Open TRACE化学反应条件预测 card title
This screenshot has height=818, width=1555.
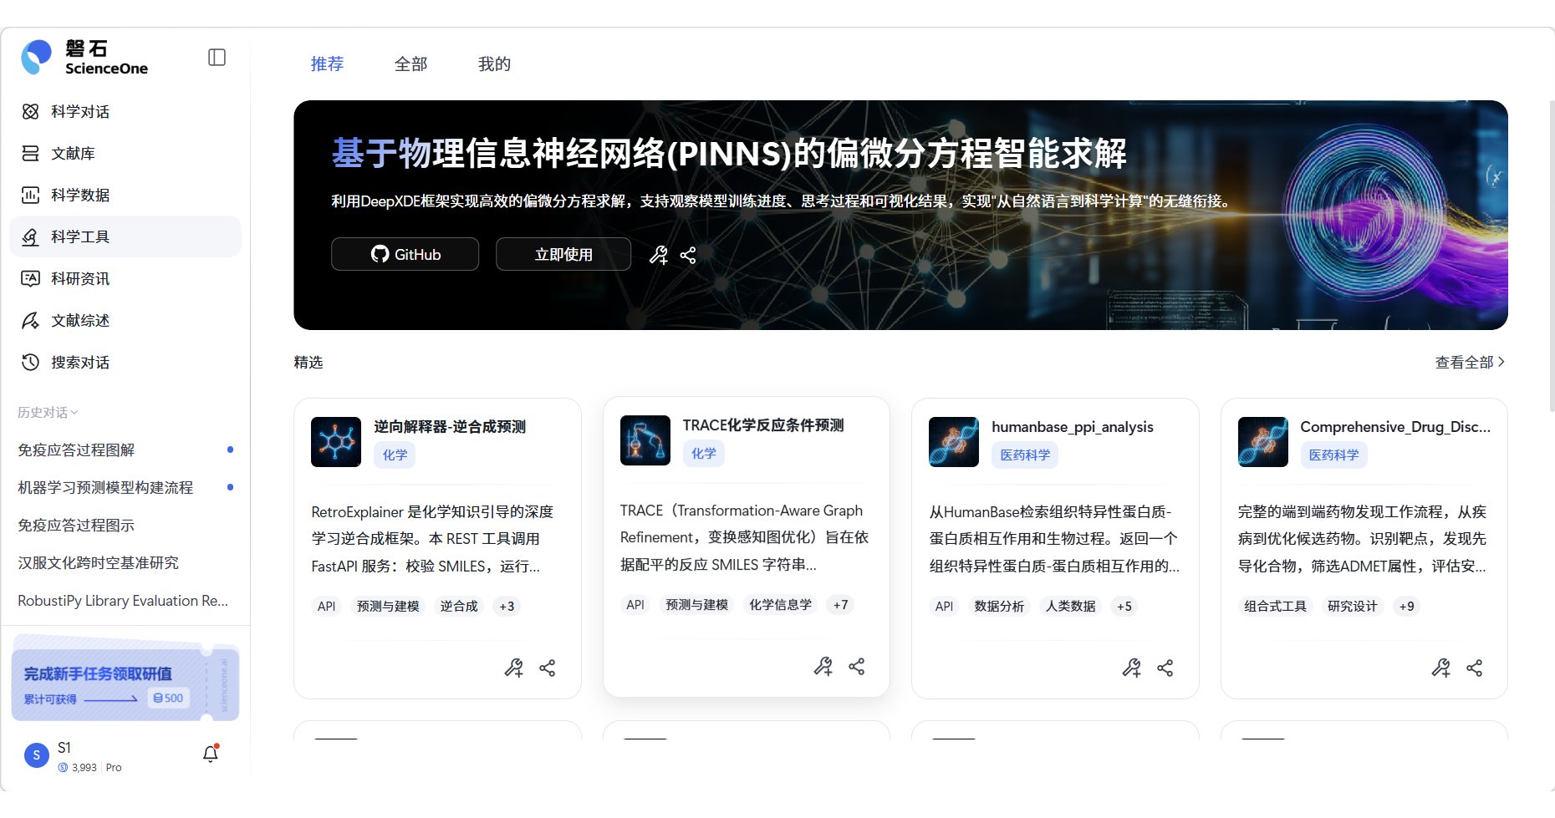[763, 424]
